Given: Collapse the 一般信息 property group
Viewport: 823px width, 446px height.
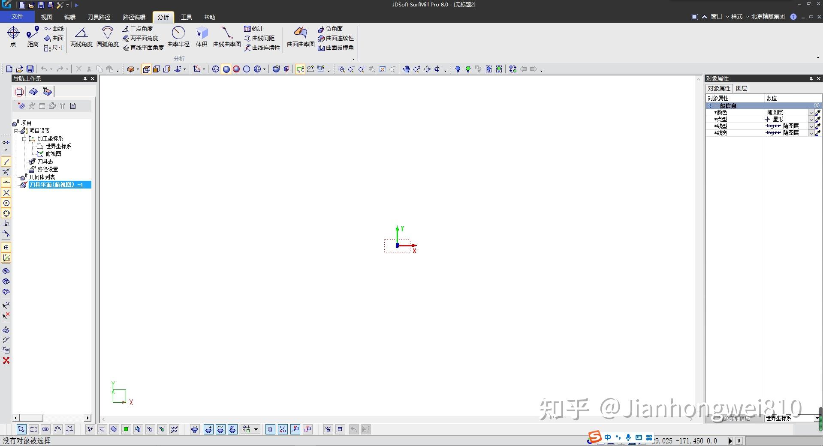Looking at the screenshot, I should click(817, 105).
